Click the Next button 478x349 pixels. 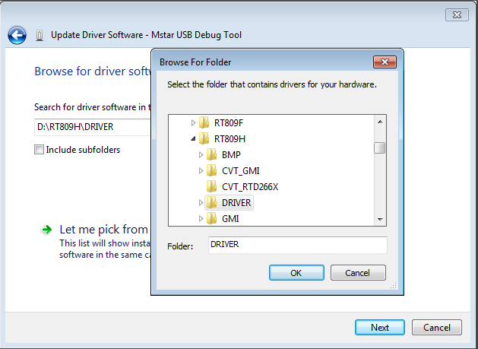[380, 328]
